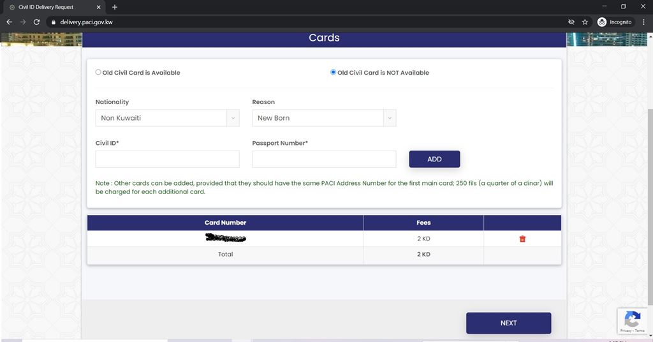Click the browser back arrow
The width and height of the screenshot is (653, 342).
click(9, 22)
